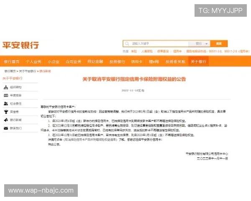Select highlighted 关于银行 navigation item
Screen dimensions: 251x201
pyautogui.click(x=198, y=62)
